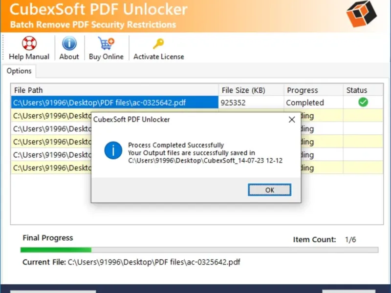Click file size value 925352
This screenshot has width=391, height=293.
coord(233,103)
